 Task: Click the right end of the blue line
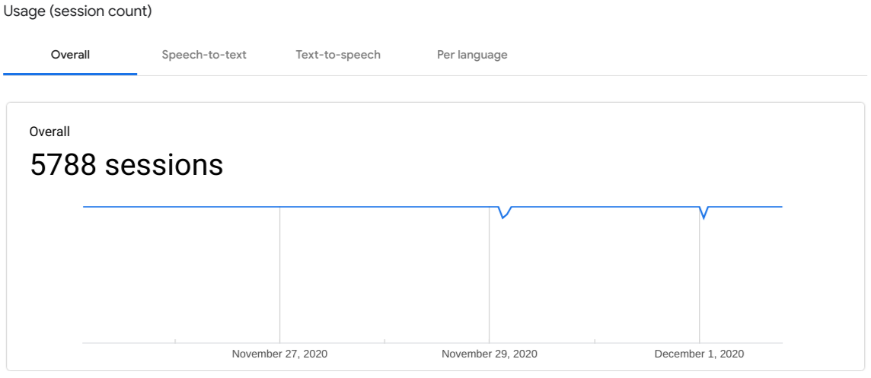(x=780, y=207)
